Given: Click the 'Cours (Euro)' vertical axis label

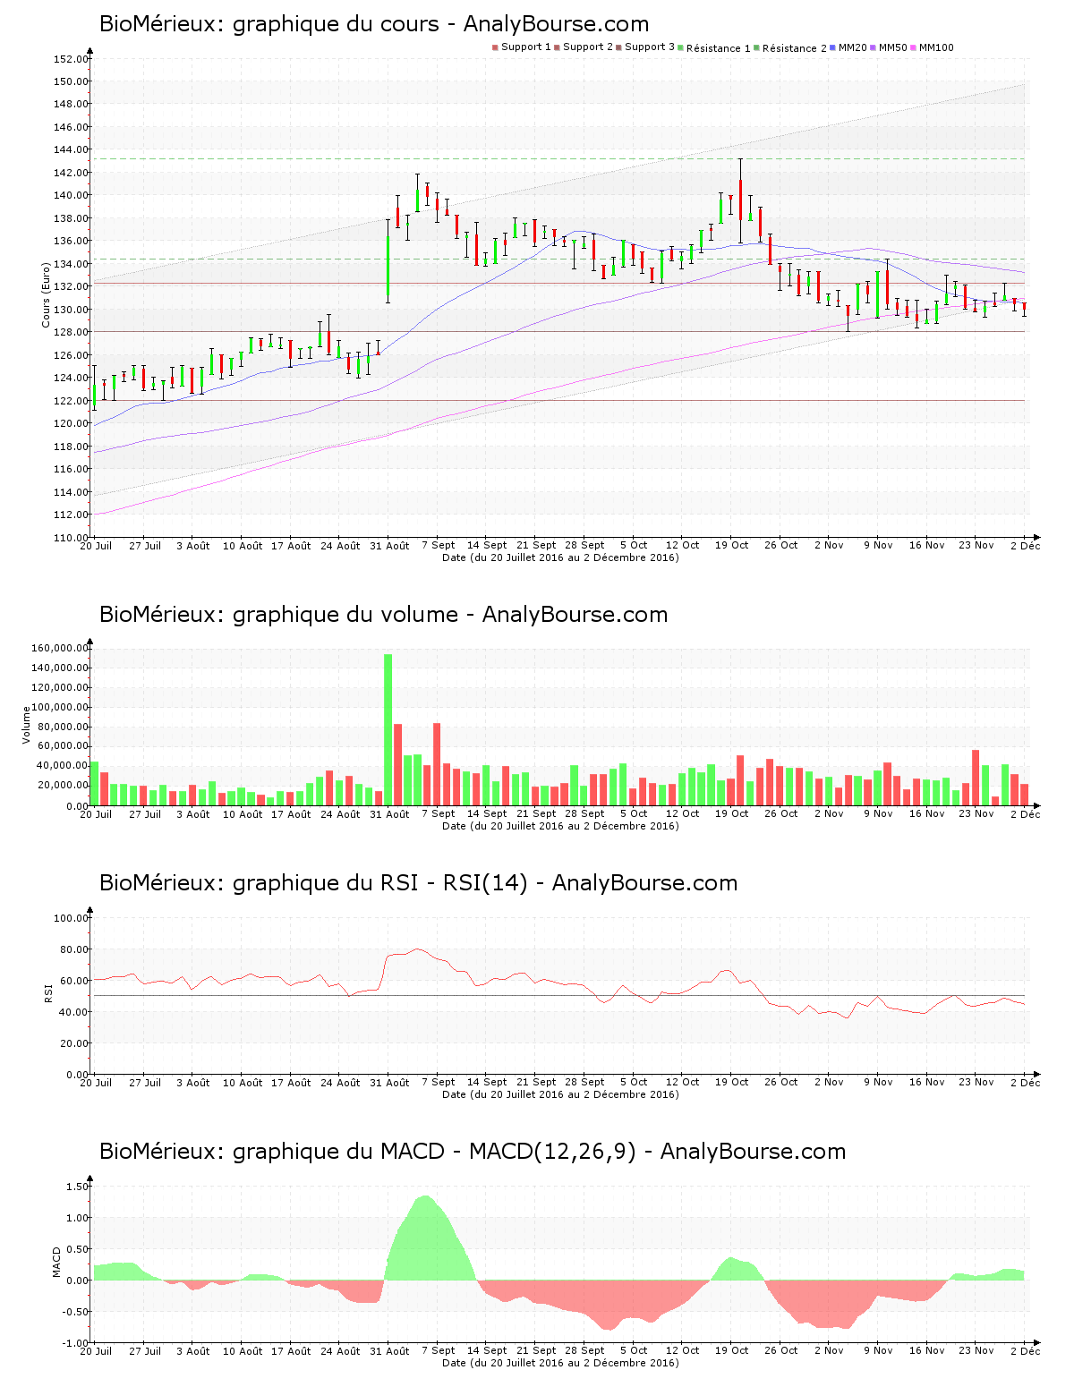Looking at the screenshot, I should click(46, 295).
